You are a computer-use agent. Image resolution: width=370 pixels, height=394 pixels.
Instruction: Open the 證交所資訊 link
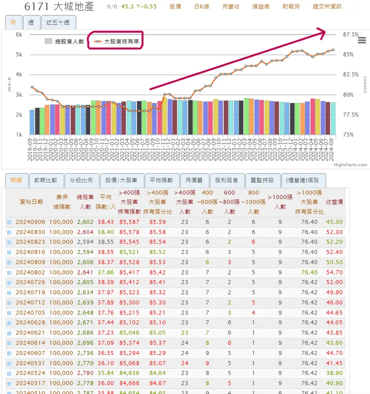pyautogui.click(x=327, y=6)
